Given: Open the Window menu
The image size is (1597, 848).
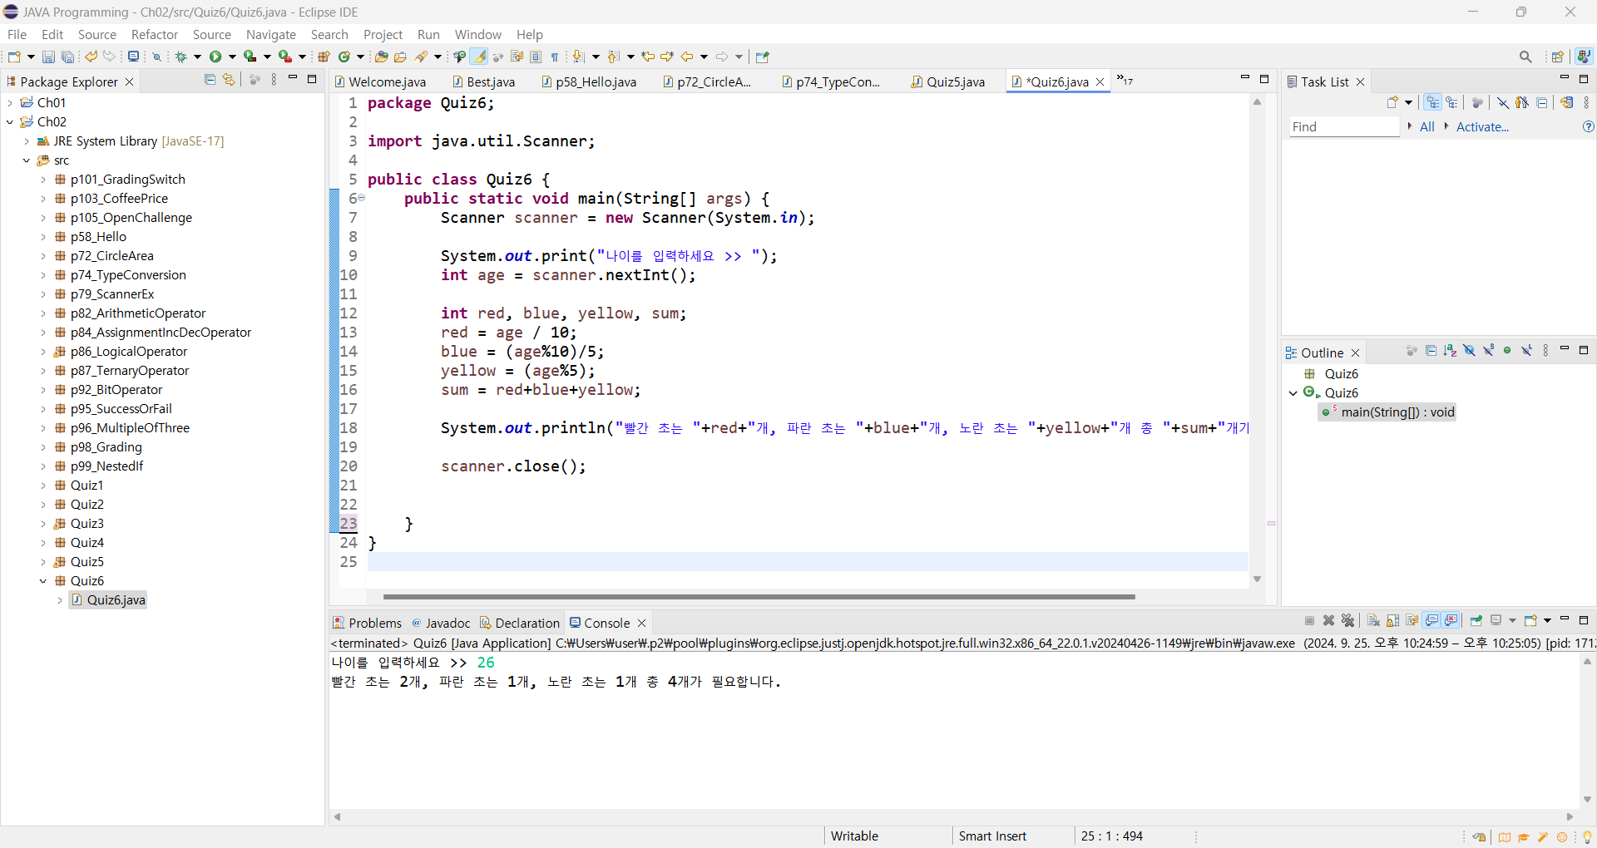Looking at the screenshot, I should coord(477,34).
